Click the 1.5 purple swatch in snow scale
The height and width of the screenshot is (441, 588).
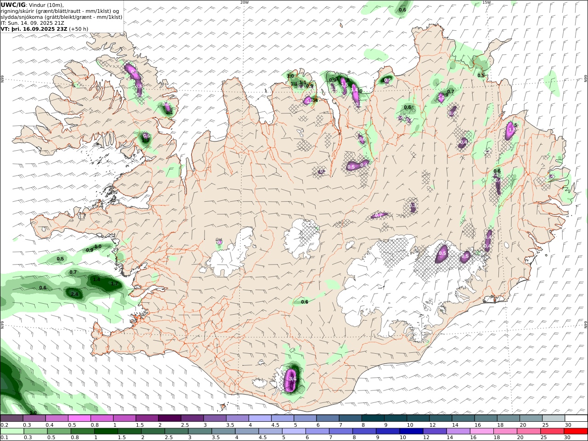pyautogui.click(x=147, y=418)
